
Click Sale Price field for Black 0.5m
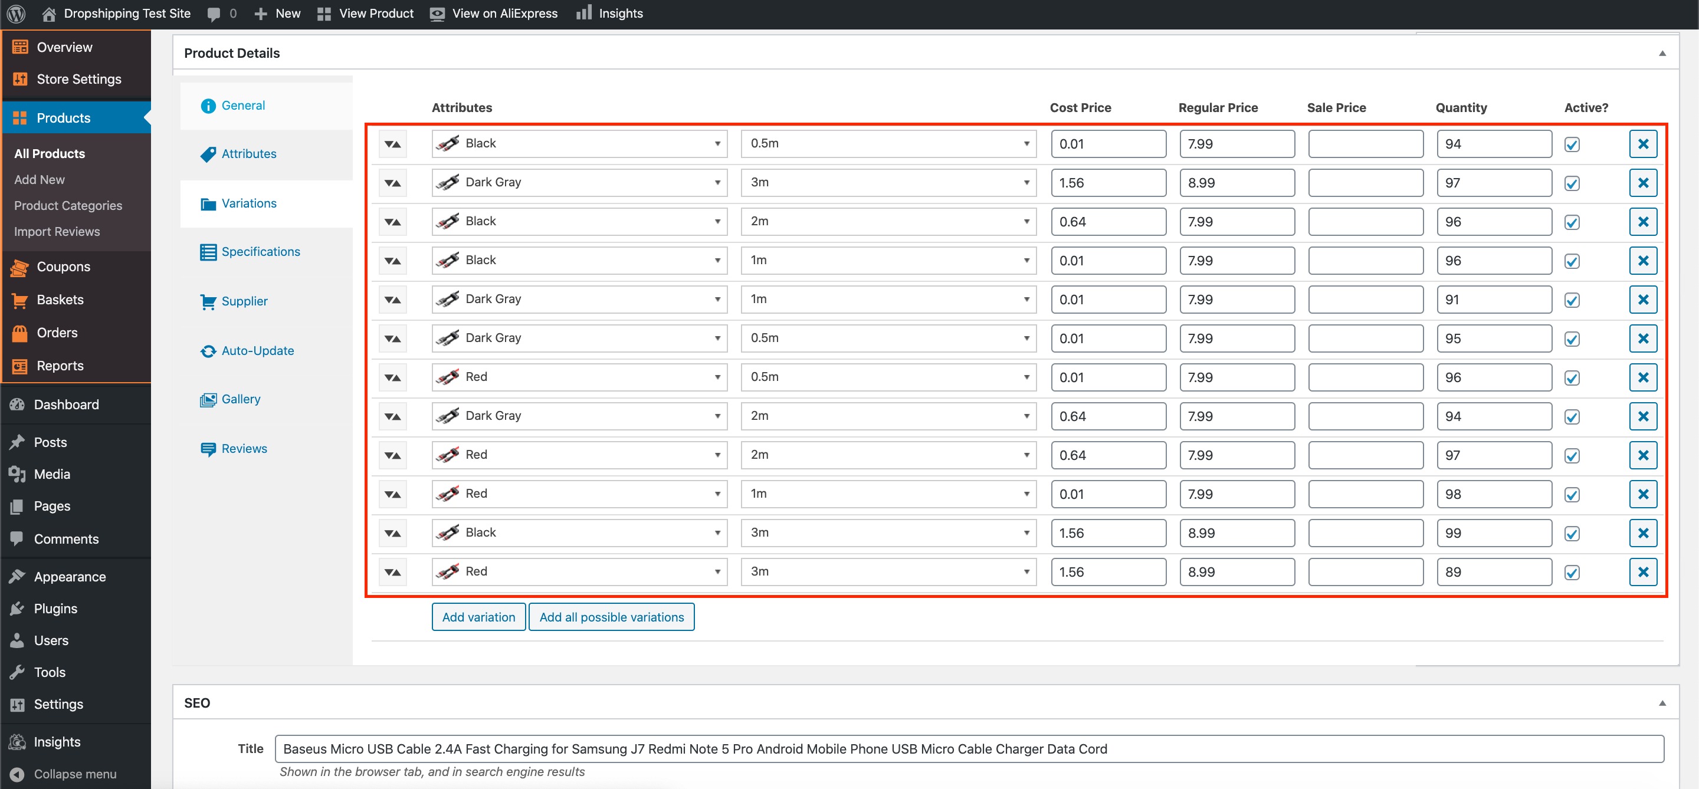[x=1365, y=144]
